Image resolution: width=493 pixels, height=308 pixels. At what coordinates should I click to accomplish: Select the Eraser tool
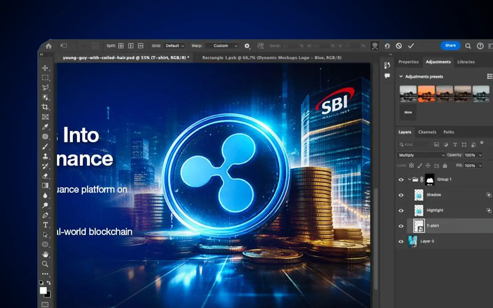(45, 176)
